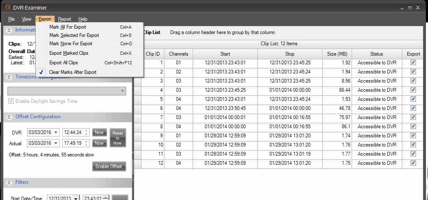Uncheck Export checkbox for clip 3
This screenshot has height=200, width=428.
(x=413, y=81)
